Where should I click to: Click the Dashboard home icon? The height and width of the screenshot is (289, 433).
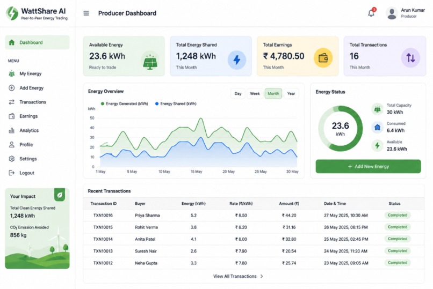coord(12,42)
